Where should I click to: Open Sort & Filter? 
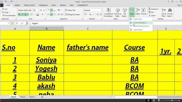[x=164, y=12]
